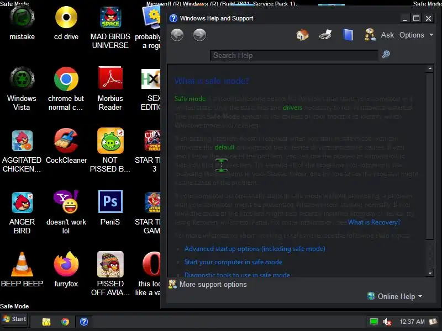Click the help pane scrollbar down arrow
442x331 pixels.
pos(430,273)
